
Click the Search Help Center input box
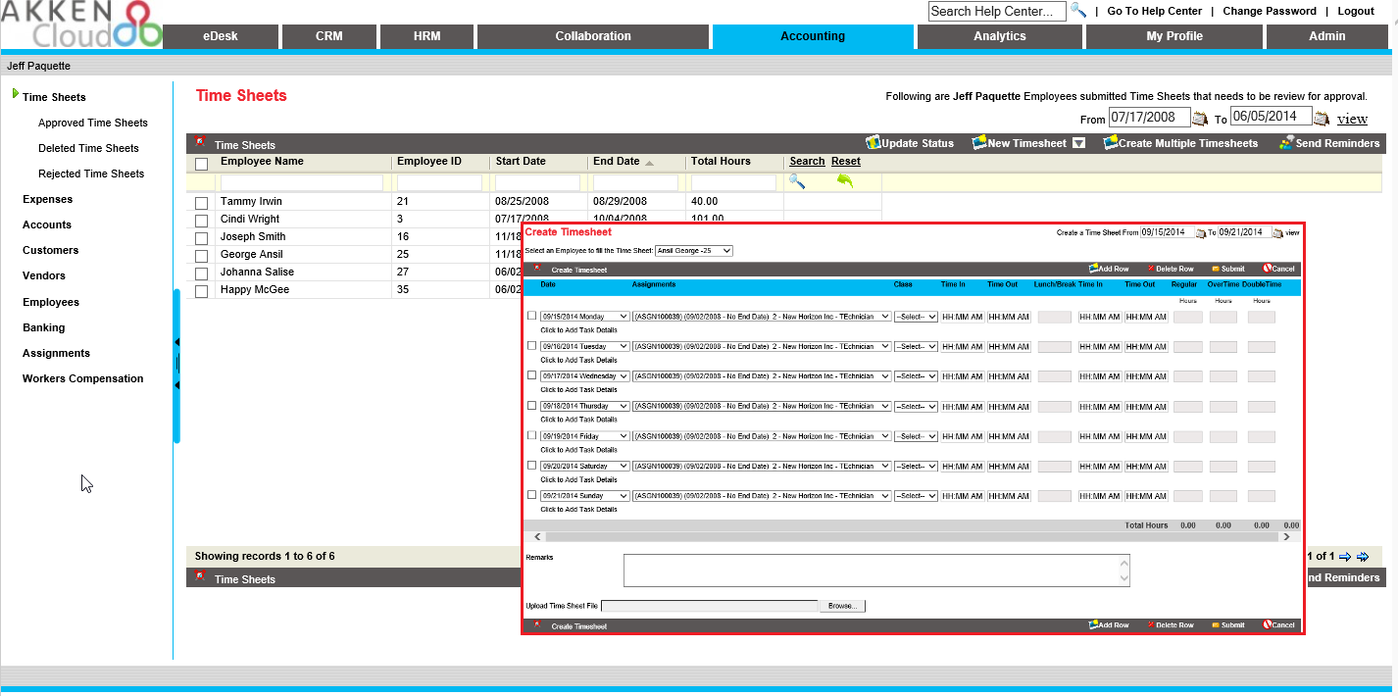997,11
